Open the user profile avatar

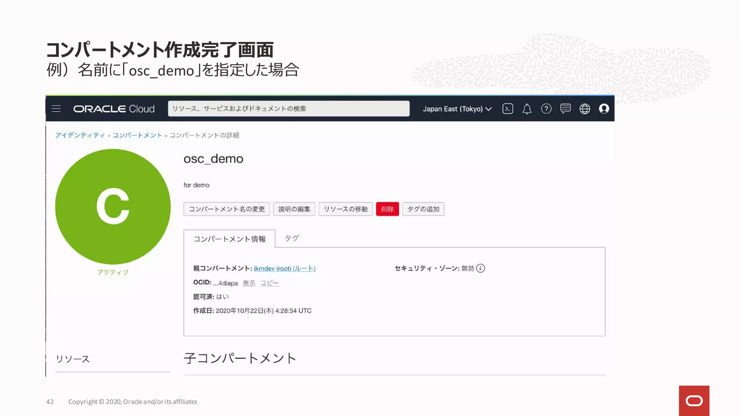point(604,109)
